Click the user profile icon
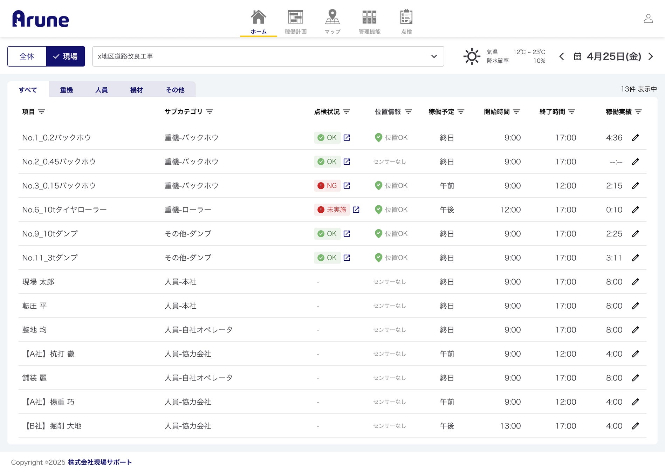 coord(648,19)
